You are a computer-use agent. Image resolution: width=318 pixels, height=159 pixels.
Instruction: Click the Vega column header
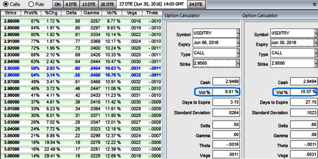pos(132,13)
